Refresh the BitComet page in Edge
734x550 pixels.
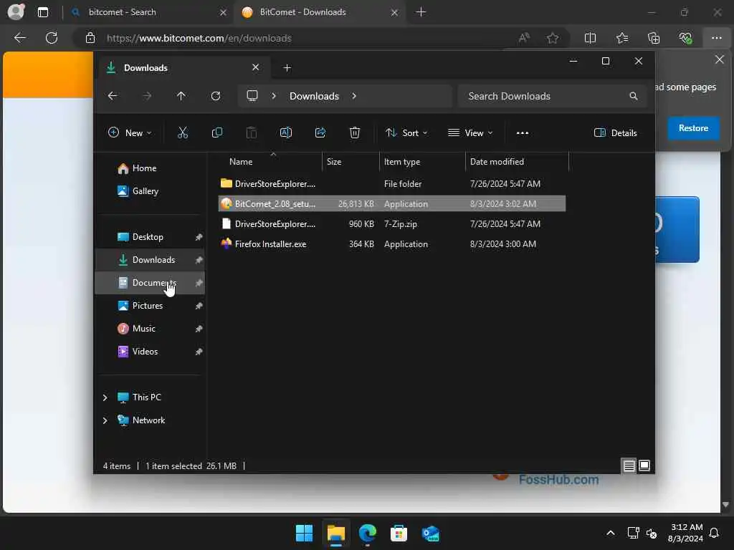click(x=52, y=38)
